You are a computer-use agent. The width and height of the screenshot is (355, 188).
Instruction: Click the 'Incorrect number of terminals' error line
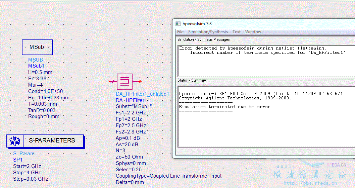tap(269, 53)
